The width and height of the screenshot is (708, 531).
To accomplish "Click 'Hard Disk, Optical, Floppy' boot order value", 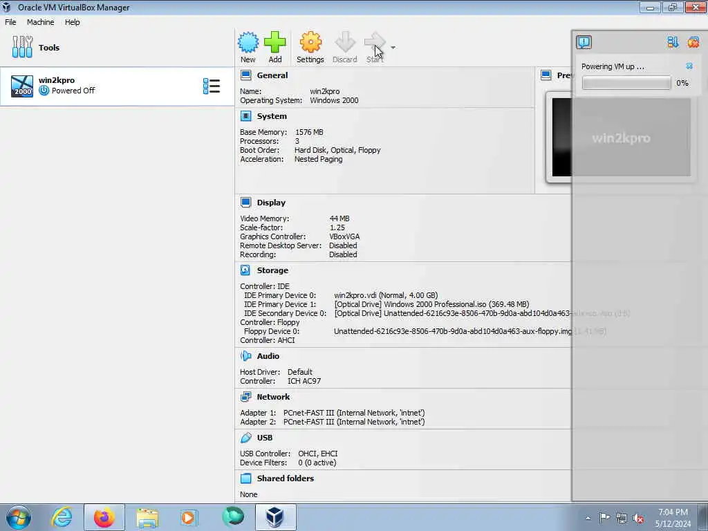I will [337, 150].
